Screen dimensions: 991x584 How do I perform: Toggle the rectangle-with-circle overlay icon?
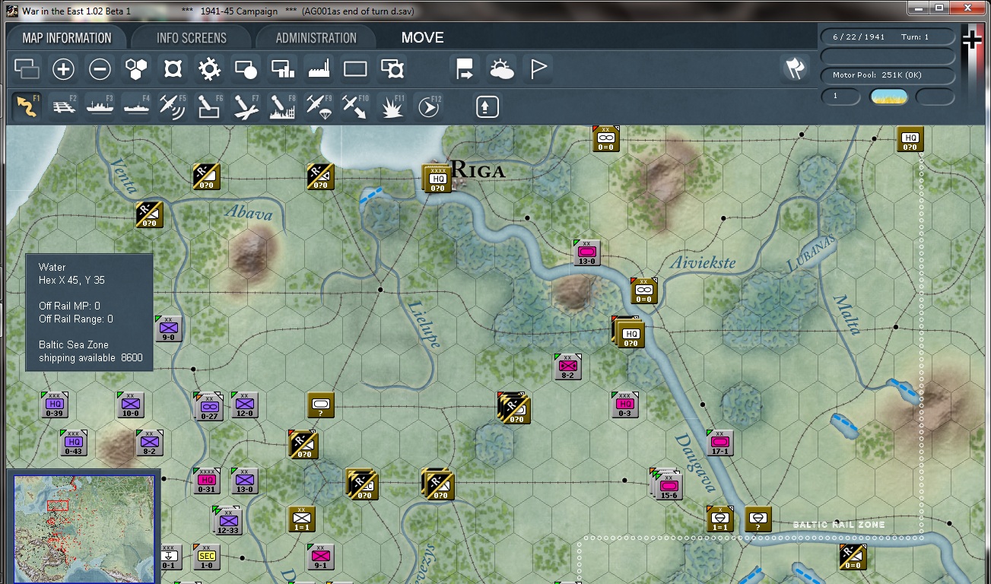click(x=246, y=69)
